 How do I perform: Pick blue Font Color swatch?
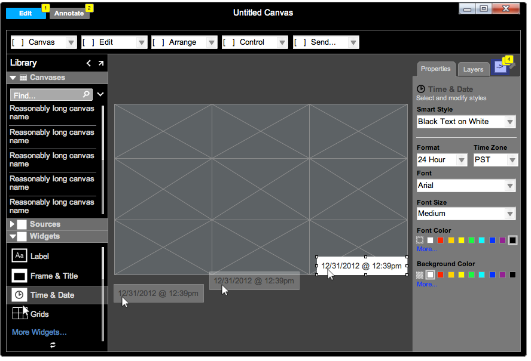pyautogui.click(x=492, y=240)
